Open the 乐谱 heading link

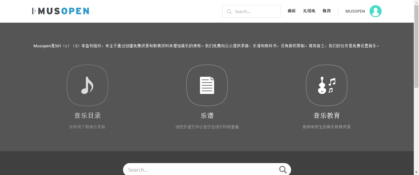[207, 116]
